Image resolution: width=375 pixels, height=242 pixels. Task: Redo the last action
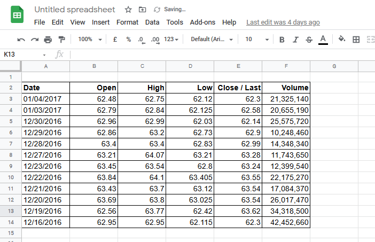(x=35, y=40)
